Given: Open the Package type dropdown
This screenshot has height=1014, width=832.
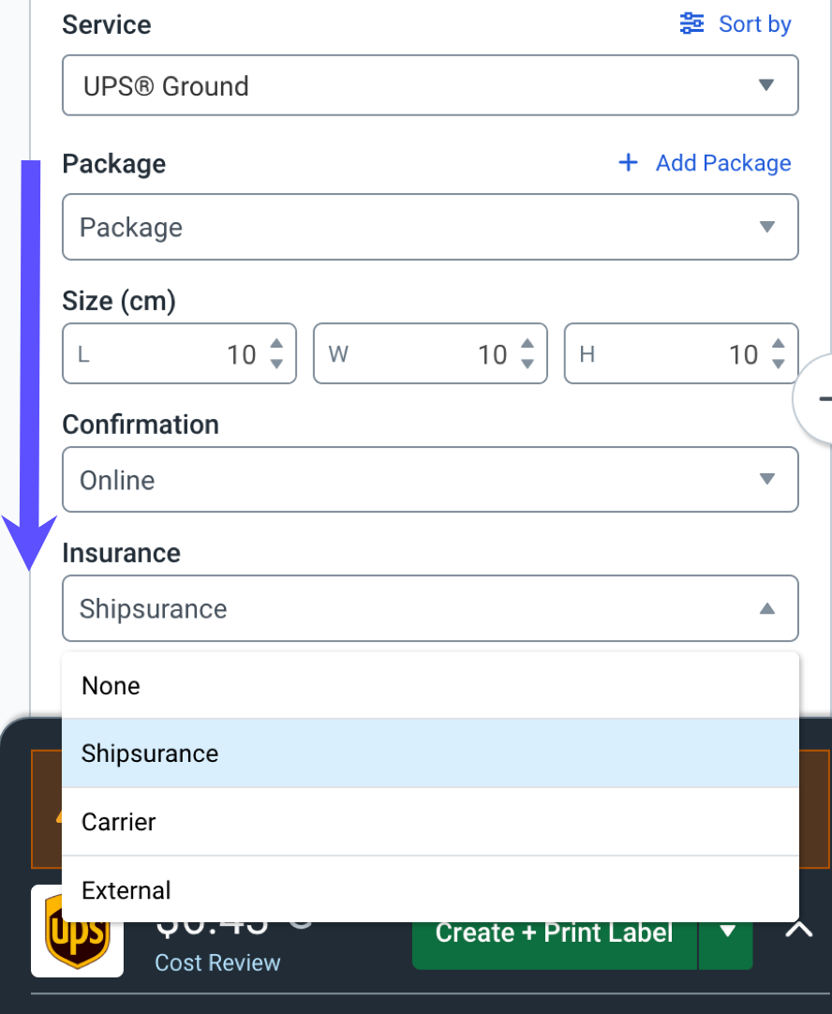Looking at the screenshot, I should (x=430, y=227).
